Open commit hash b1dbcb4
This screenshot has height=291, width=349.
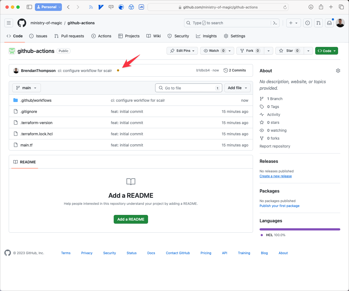203,70
